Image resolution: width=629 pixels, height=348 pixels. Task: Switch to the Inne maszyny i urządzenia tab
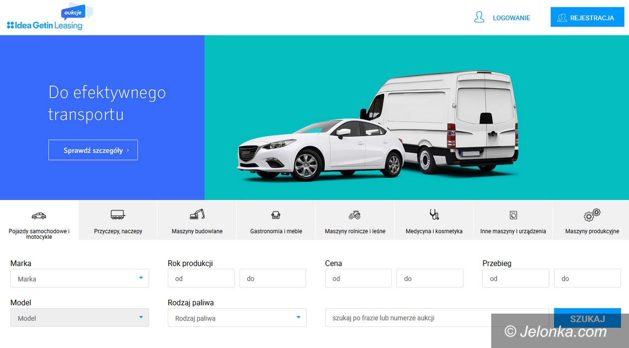(x=513, y=231)
